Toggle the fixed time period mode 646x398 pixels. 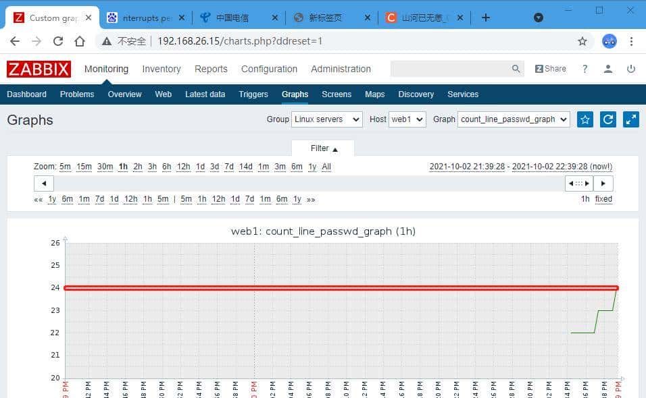(x=603, y=199)
